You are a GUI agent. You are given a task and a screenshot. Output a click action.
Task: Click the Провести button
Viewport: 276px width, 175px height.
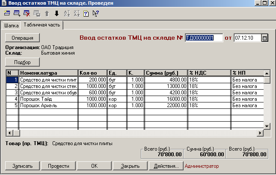point(59,166)
